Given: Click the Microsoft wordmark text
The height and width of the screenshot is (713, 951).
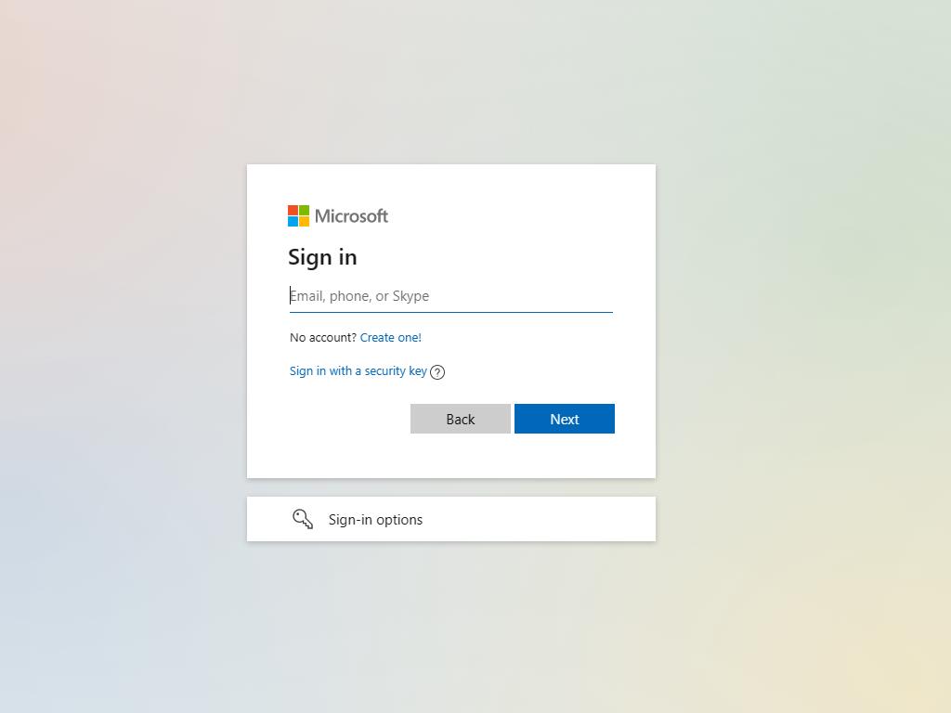Looking at the screenshot, I should (351, 215).
